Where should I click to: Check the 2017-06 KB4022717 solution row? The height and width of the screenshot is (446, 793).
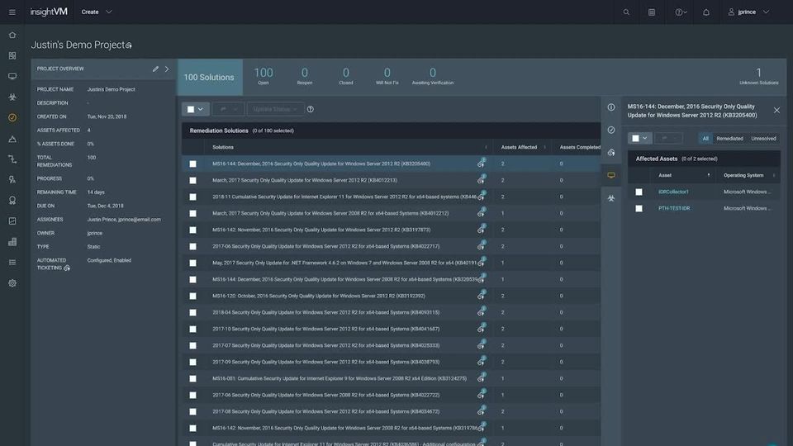192,246
